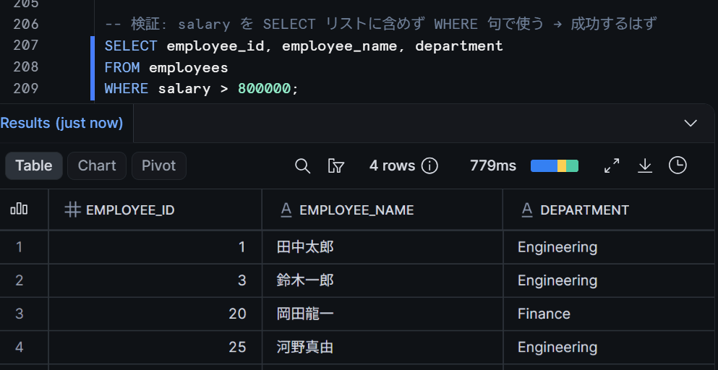
Task: Open the Results (just now) tab
Action: (x=61, y=123)
